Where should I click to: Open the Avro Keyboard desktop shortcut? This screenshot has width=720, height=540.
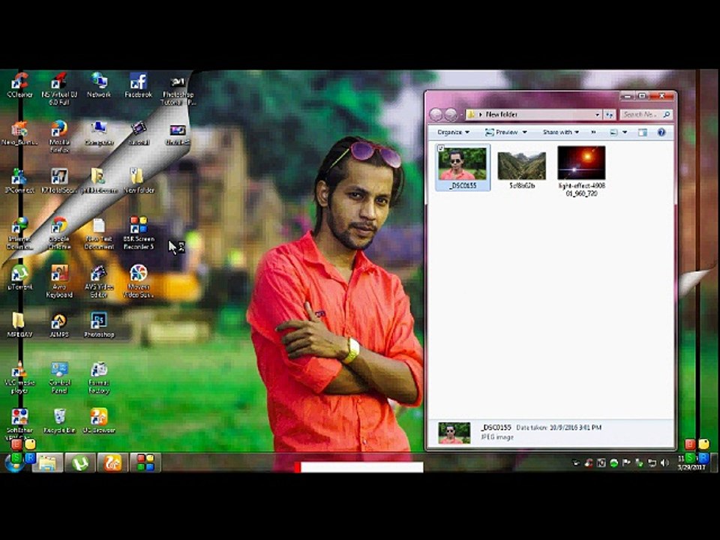(59, 281)
